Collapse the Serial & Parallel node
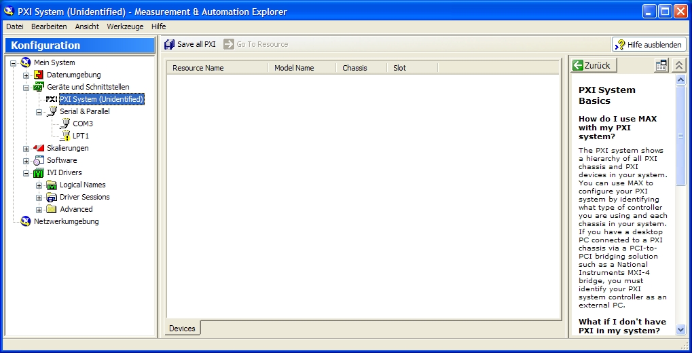The height and width of the screenshot is (353, 692). coord(39,111)
